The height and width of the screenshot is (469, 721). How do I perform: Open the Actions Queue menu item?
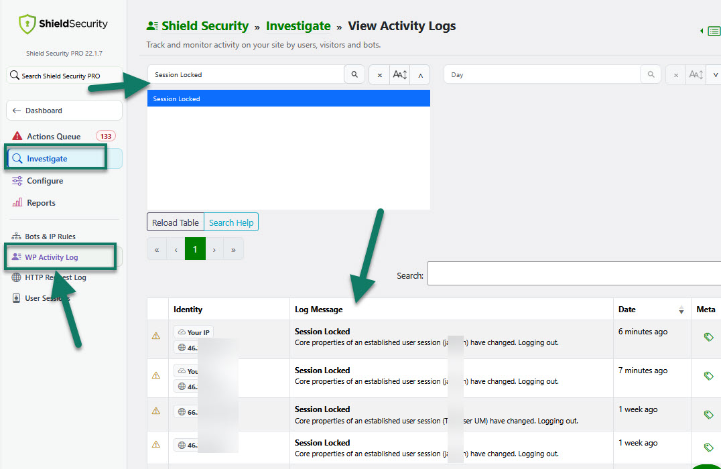[x=54, y=137]
